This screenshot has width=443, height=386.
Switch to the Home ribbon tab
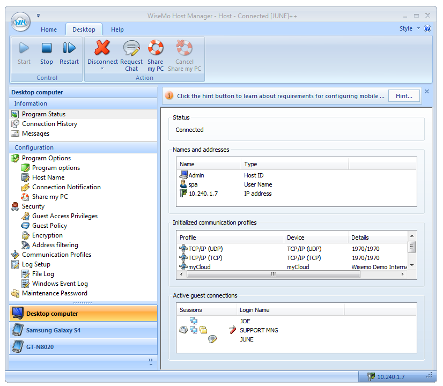pyautogui.click(x=49, y=29)
